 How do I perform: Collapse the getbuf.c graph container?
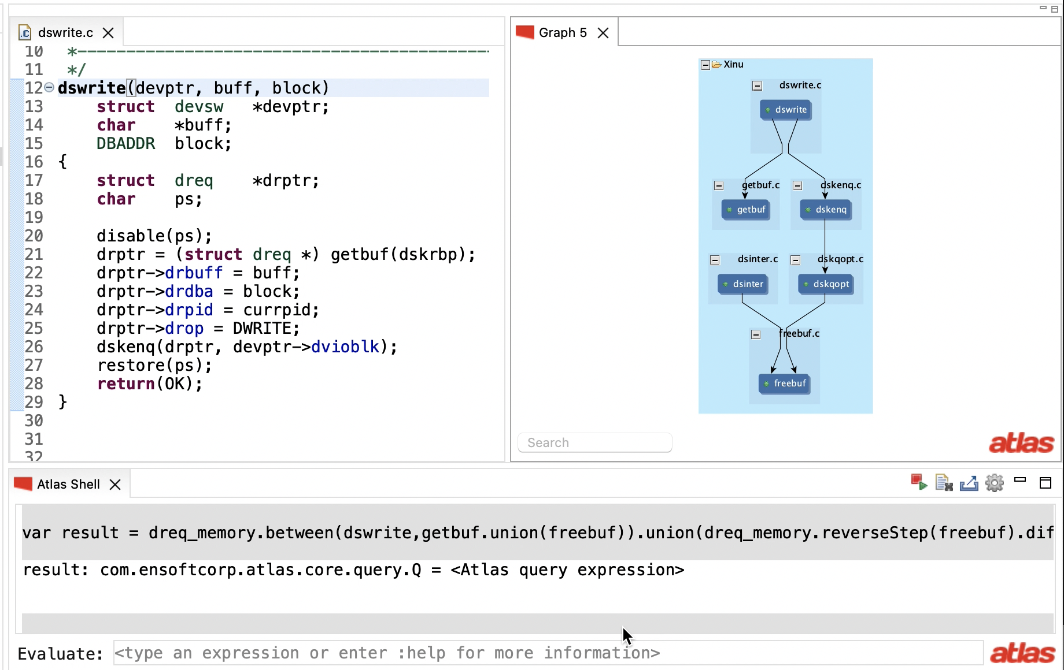[x=719, y=186]
